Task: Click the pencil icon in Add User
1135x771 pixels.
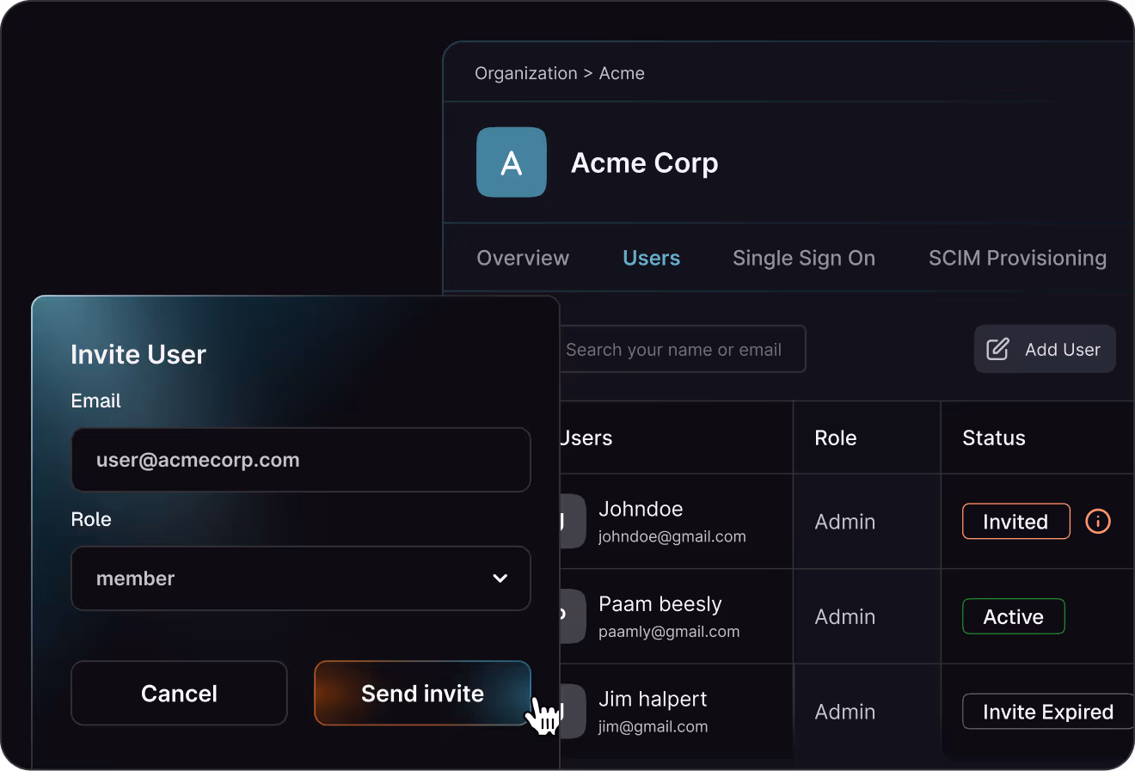Action: pyautogui.click(x=997, y=349)
